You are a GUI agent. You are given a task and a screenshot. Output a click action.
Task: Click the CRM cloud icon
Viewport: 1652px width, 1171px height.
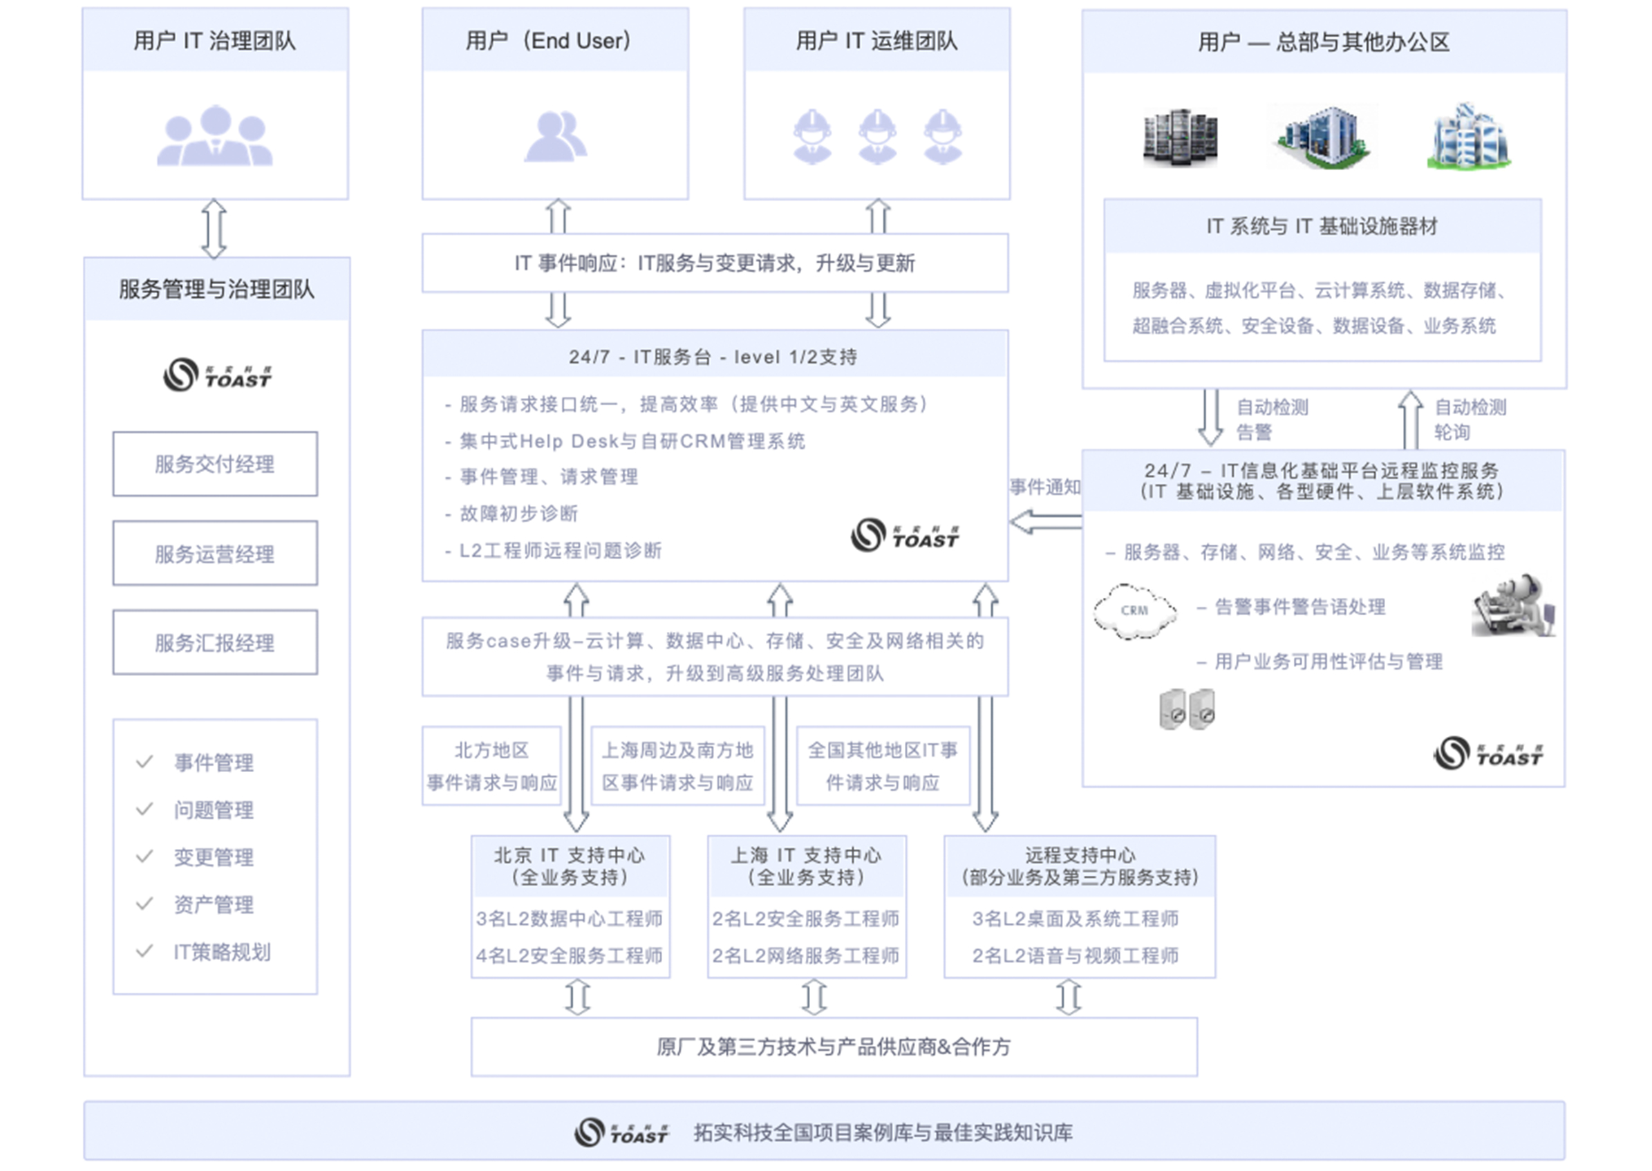pyautogui.click(x=1134, y=612)
